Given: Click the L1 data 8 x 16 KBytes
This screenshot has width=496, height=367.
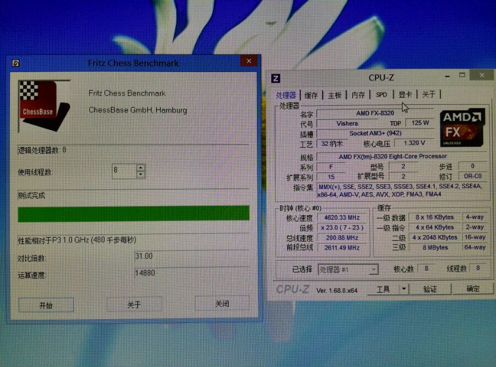Looking at the screenshot, I should point(435,217).
